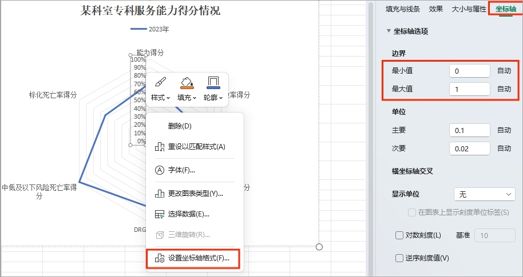Enable the logarithmic scale (对数刻度) checkbox
This screenshot has height=277, width=523.
tap(399, 235)
